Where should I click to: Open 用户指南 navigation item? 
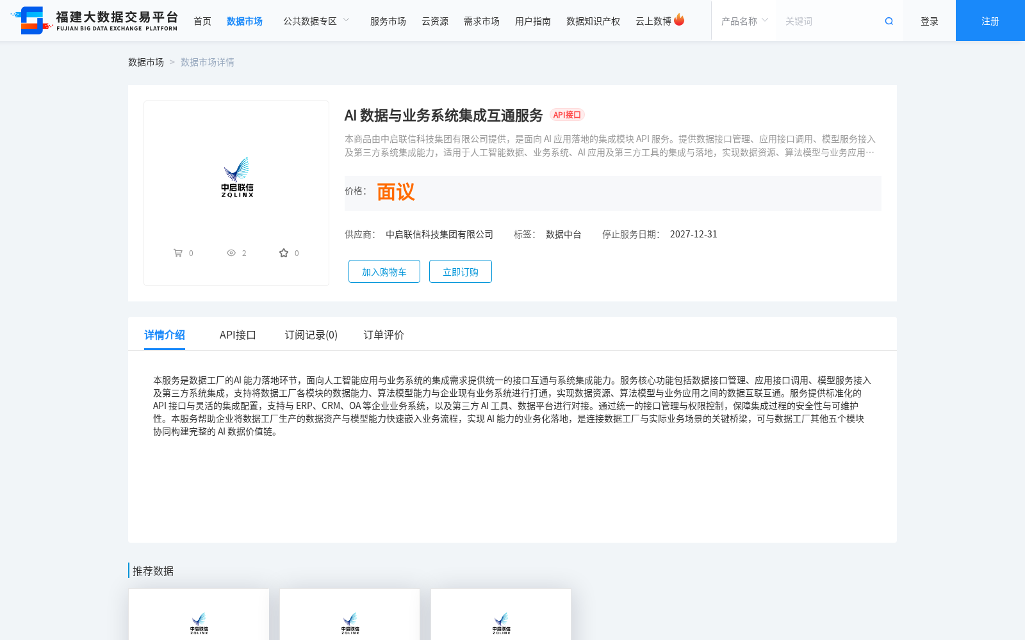click(x=533, y=21)
